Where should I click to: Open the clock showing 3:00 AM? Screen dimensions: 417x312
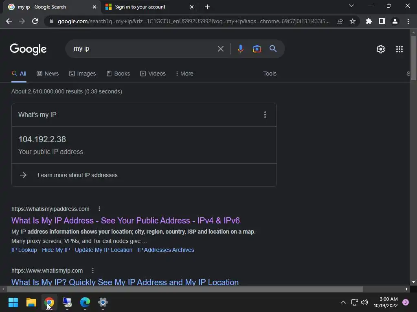click(386, 302)
